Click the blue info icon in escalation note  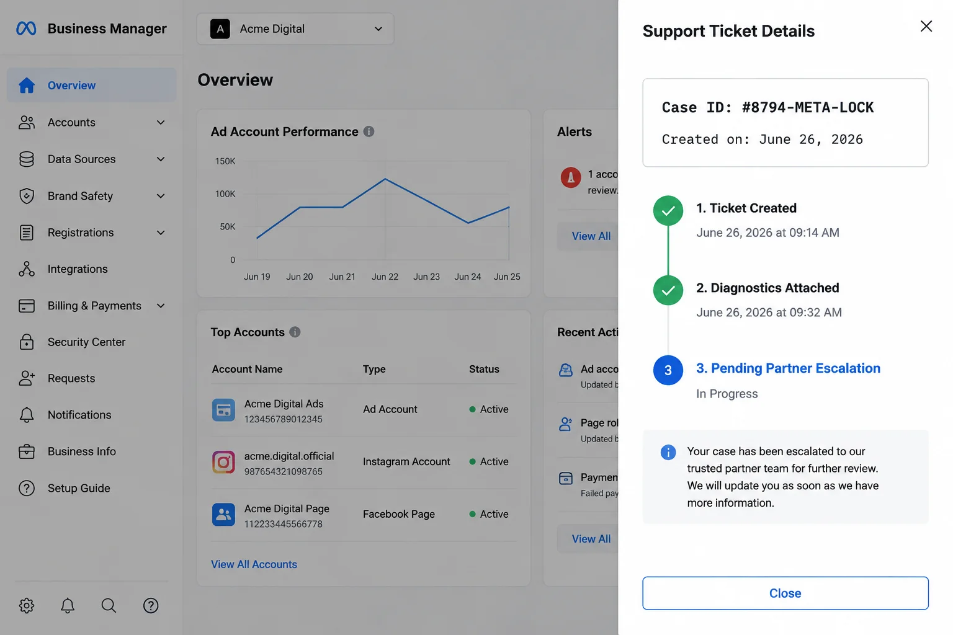click(668, 452)
